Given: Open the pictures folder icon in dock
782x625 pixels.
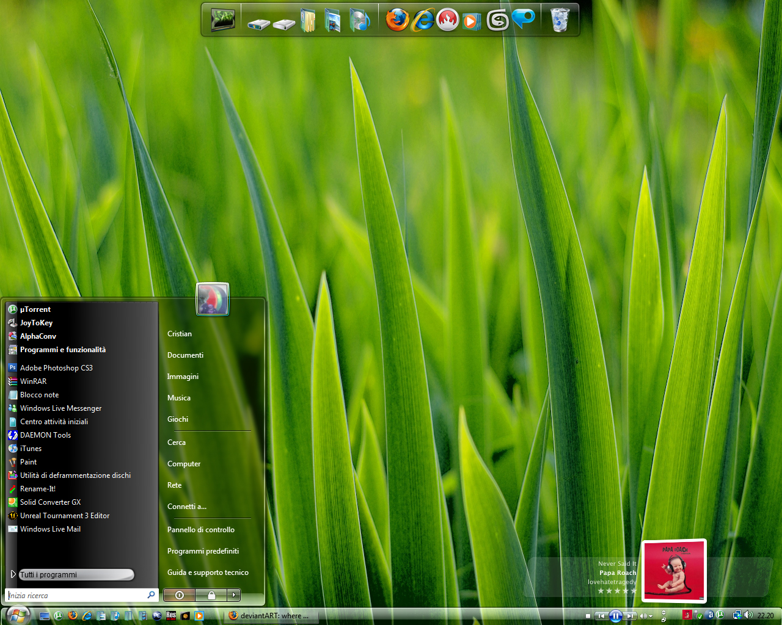Looking at the screenshot, I should [x=332, y=20].
